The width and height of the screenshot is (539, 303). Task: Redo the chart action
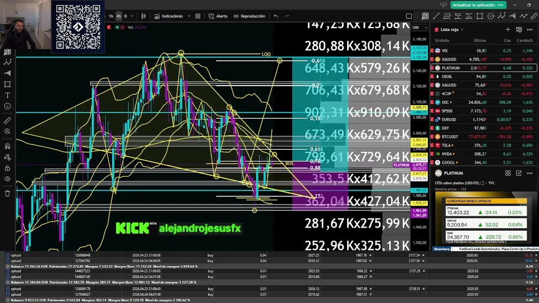287,16
